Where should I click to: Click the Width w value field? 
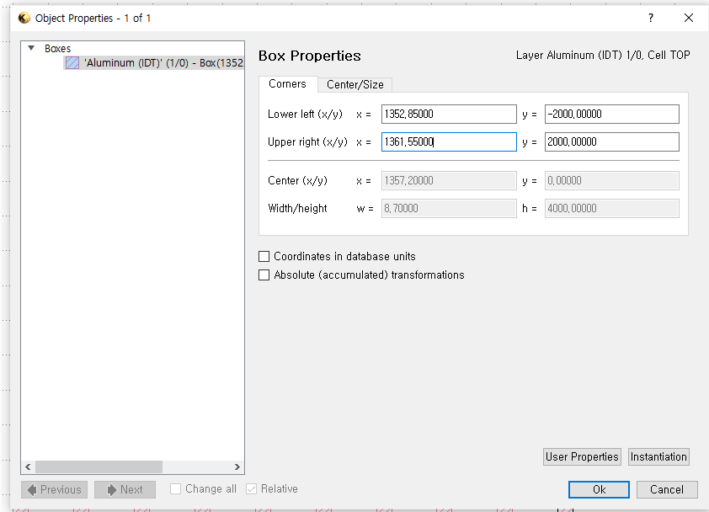click(x=449, y=209)
